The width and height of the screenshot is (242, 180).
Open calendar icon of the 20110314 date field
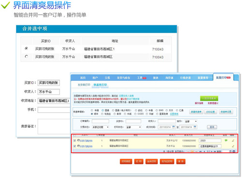click(173, 127)
